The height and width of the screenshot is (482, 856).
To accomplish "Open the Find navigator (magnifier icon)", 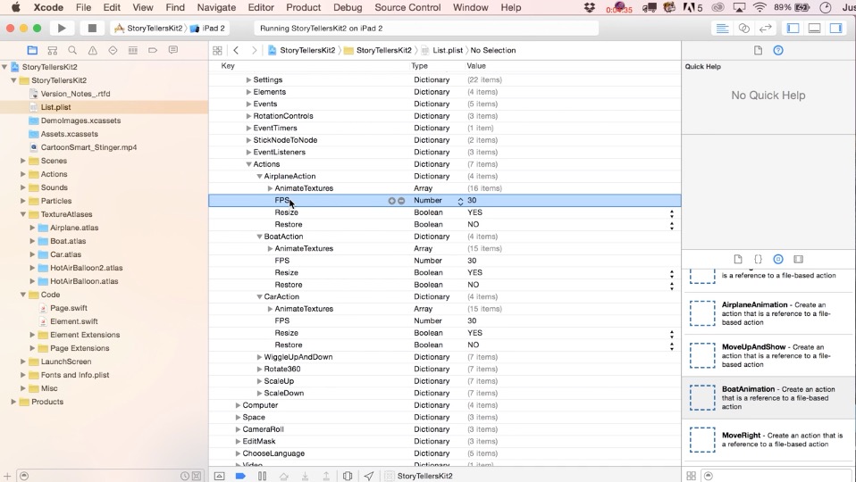I will (72, 51).
